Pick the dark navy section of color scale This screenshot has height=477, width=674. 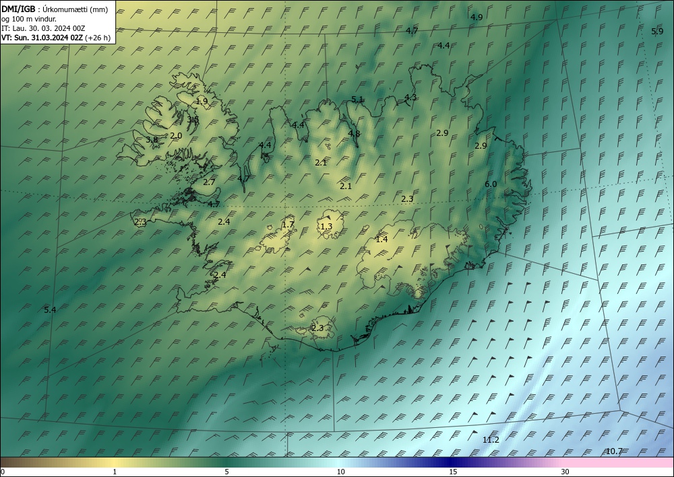pos(452,462)
